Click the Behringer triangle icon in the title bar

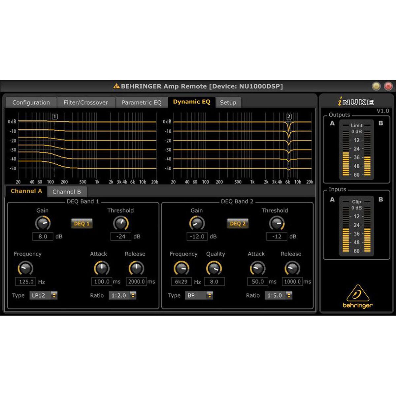[x=116, y=86]
